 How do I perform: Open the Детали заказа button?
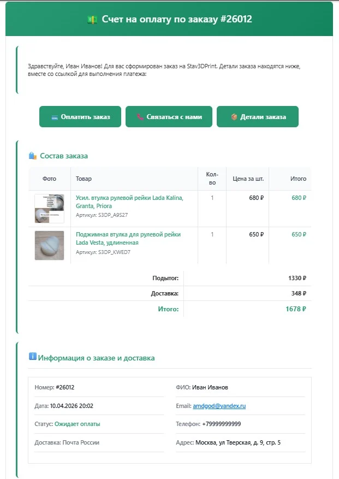[x=258, y=116]
